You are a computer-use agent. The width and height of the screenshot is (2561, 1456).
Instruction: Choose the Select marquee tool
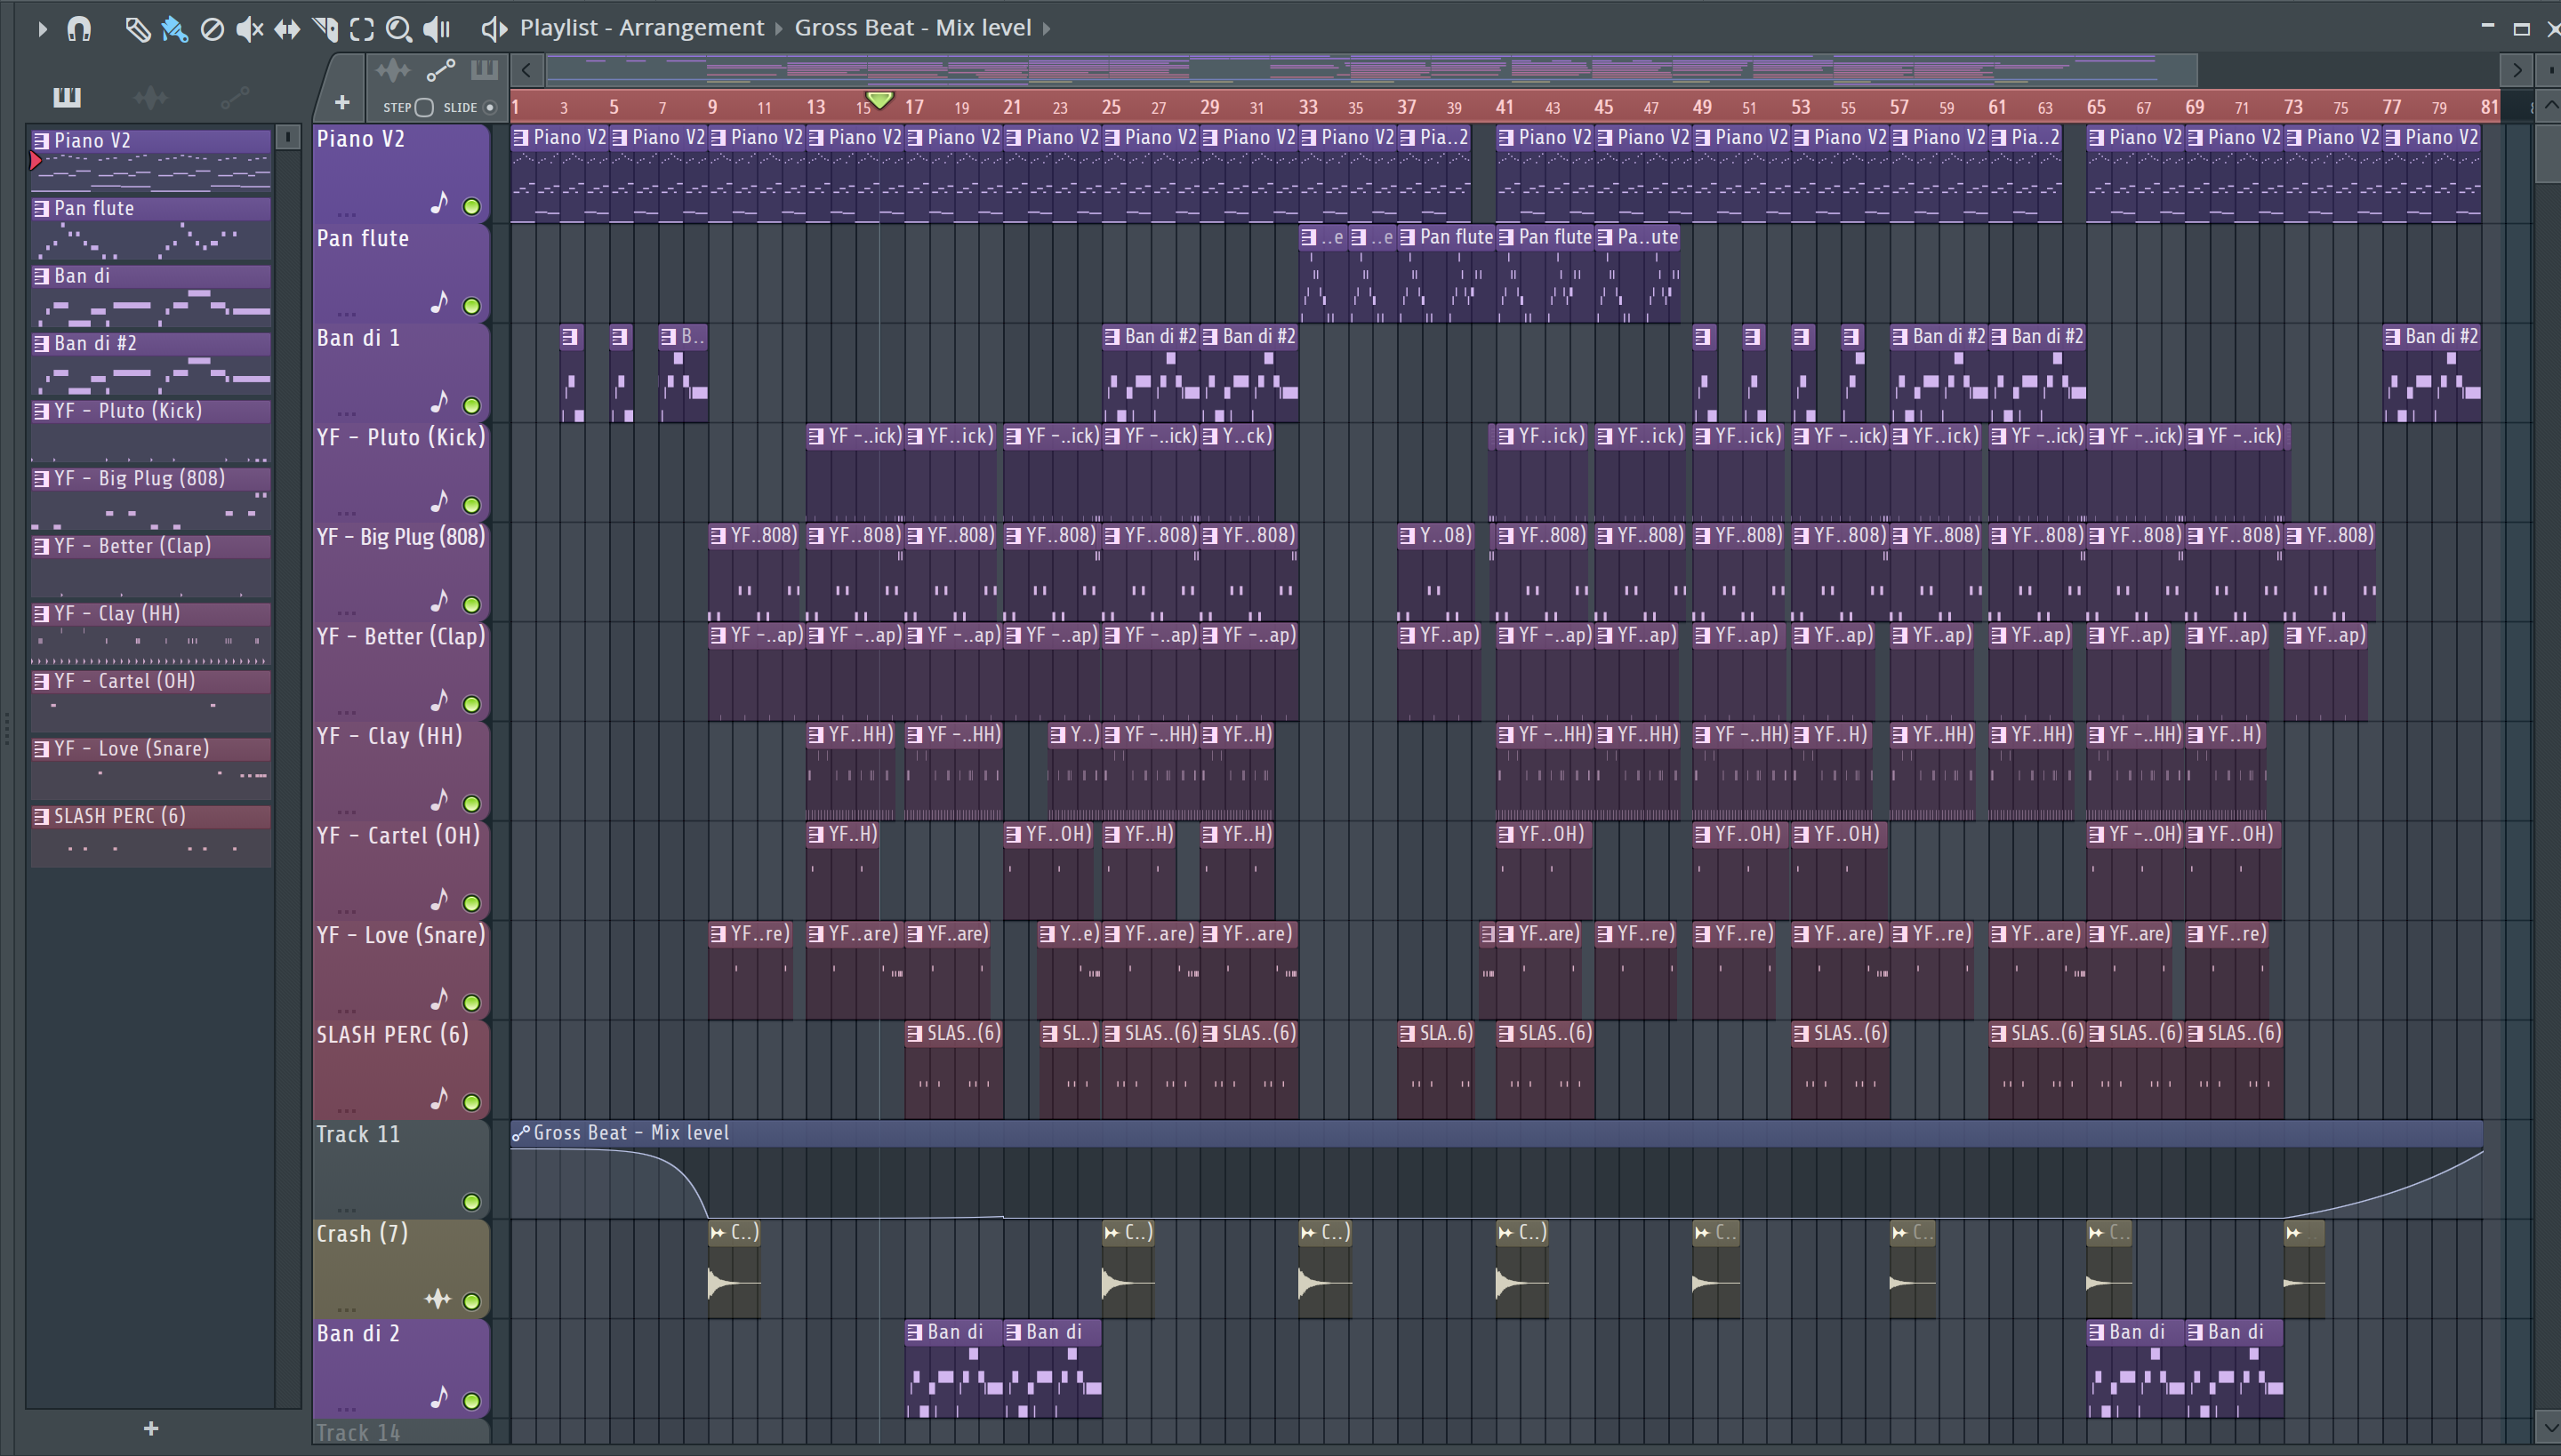(x=362, y=29)
